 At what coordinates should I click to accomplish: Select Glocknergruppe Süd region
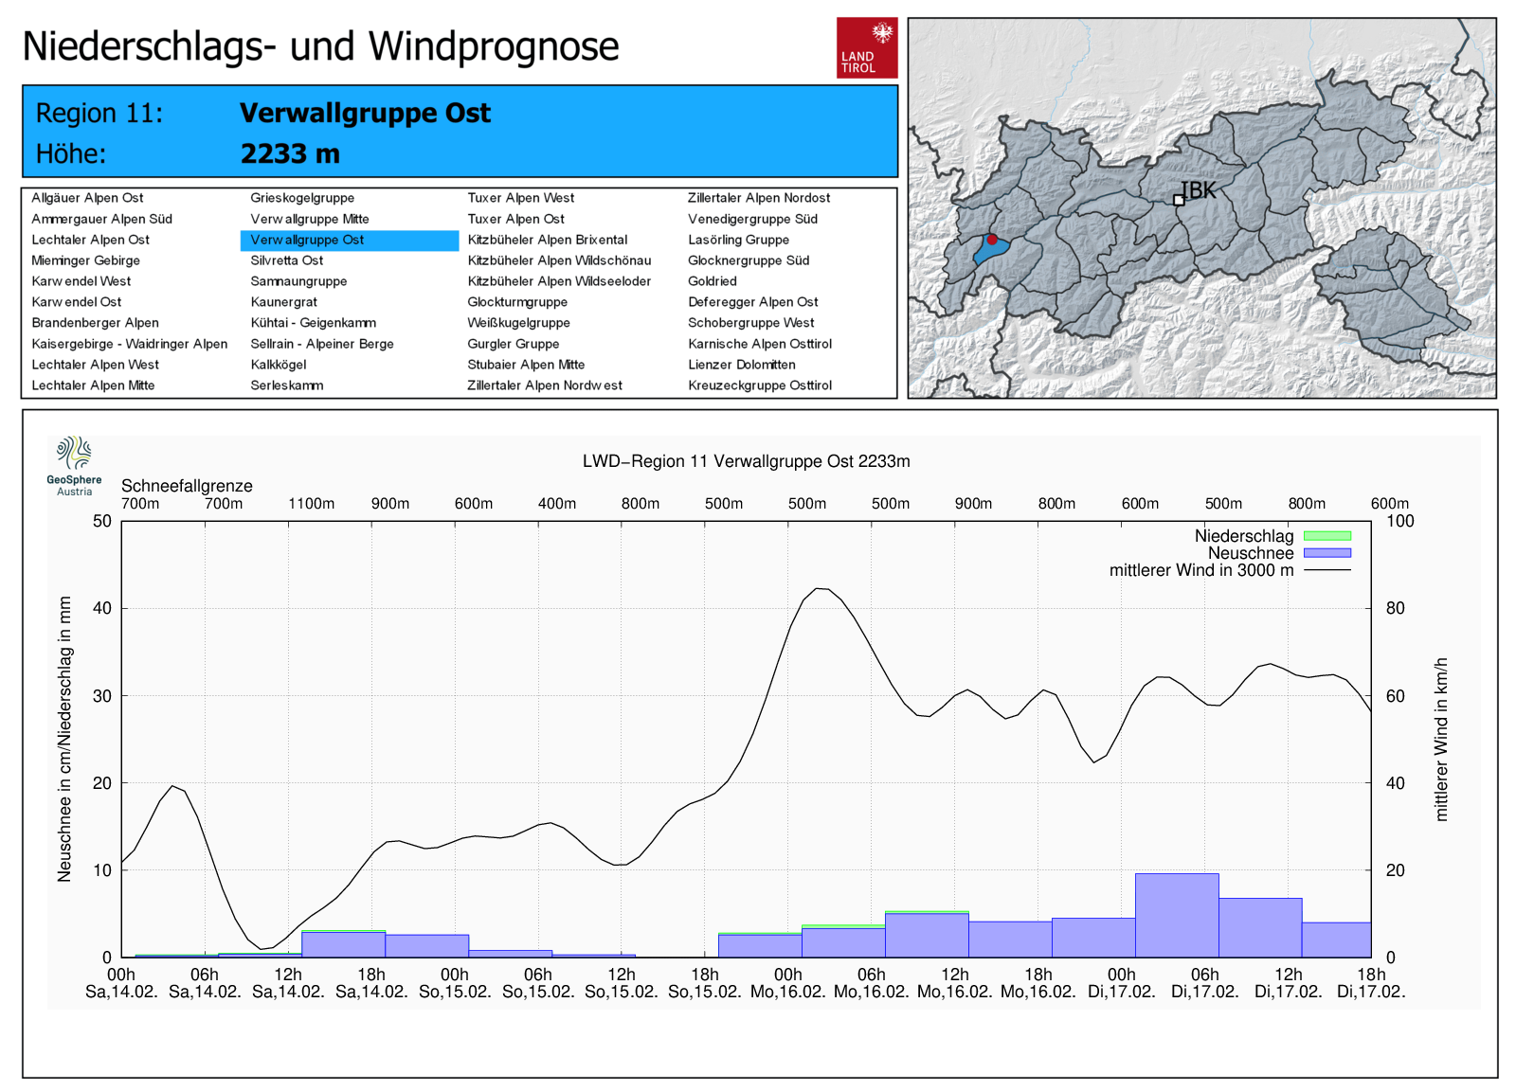click(748, 260)
